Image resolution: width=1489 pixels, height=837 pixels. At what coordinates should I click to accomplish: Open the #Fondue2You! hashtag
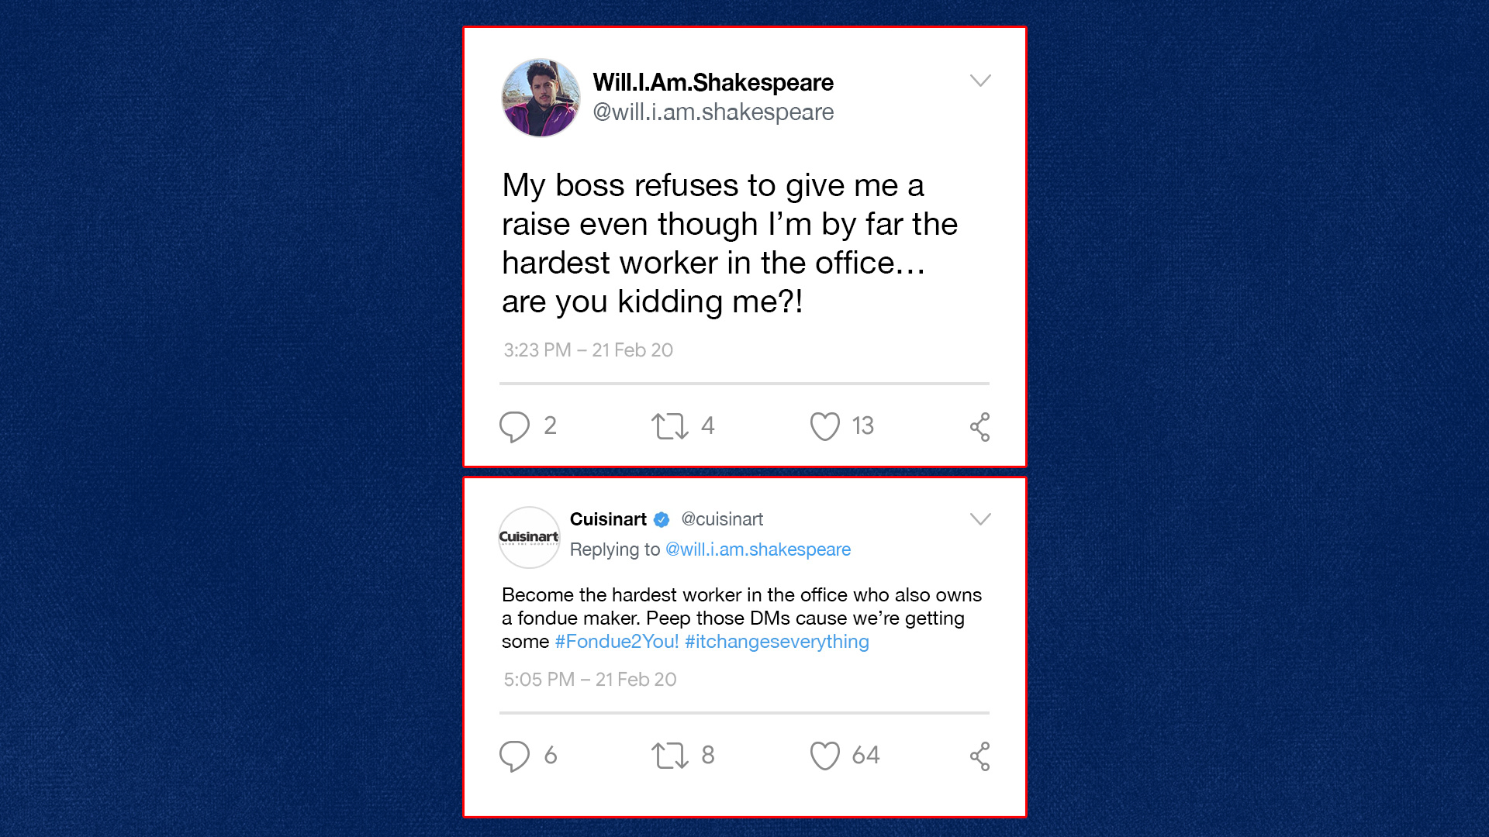coord(617,642)
